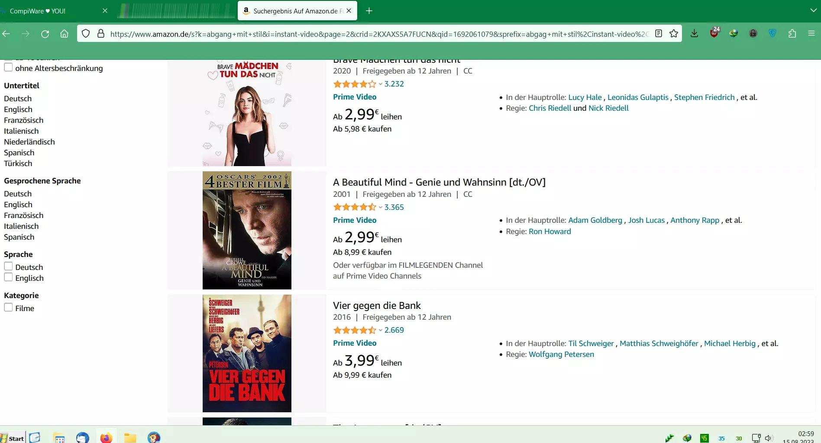This screenshot has width=821, height=443.
Task: Open a new browser tab
Action: tap(369, 11)
